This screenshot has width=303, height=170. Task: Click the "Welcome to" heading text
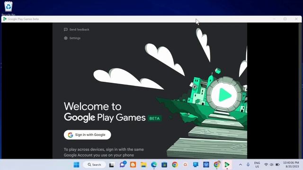coord(93,106)
